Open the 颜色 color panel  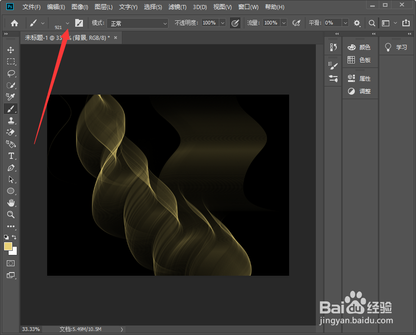point(359,48)
